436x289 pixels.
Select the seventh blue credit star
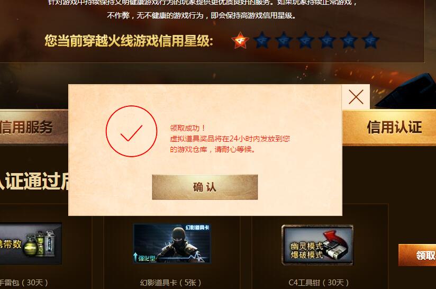pos(370,40)
